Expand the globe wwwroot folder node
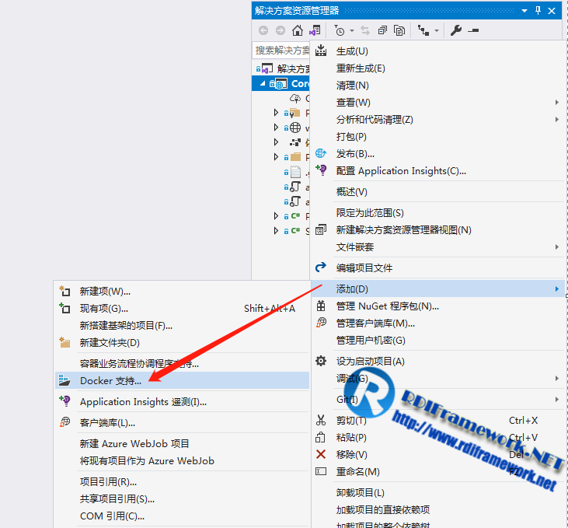568x528 pixels. 276,128
